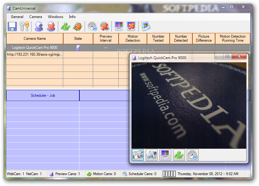Maximize the CamUniversal main window
259x186 pixels.
point(232,7)
